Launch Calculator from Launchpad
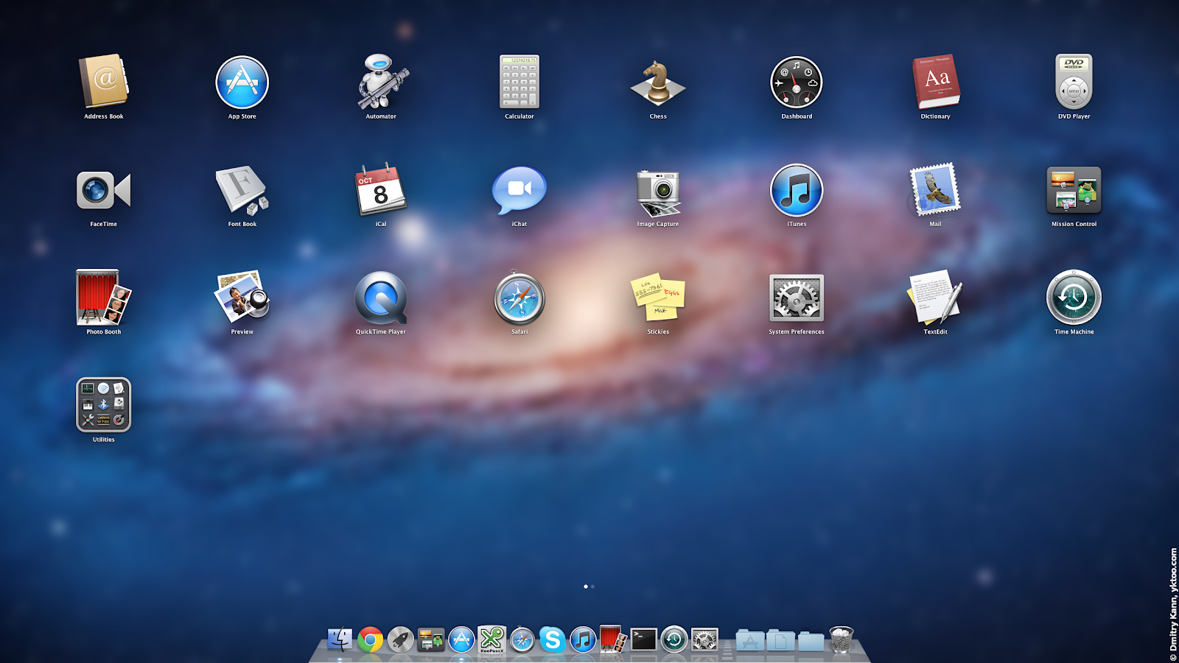The image size is (1179, 663). (519, 82)
